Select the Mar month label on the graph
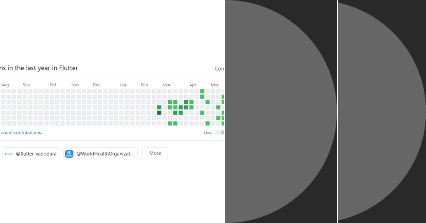Screen dimensions: 426x223 tap(166, 85)
